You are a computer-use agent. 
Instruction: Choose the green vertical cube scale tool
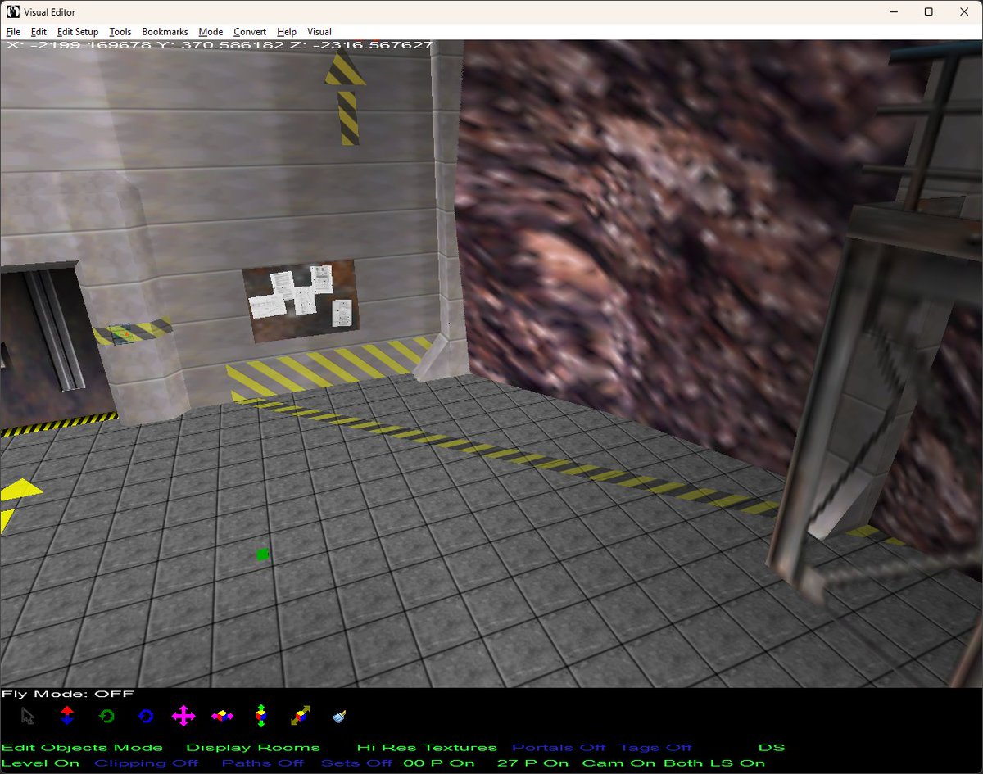tap(260, 717)
